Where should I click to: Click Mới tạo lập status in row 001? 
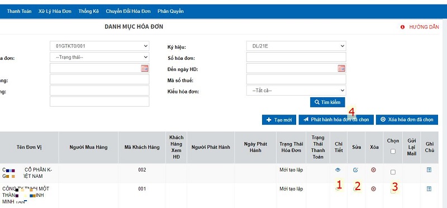[x=291, y=188]
